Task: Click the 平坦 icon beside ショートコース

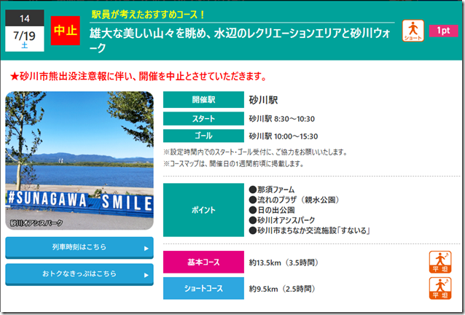Action: [x=440, y=288]
